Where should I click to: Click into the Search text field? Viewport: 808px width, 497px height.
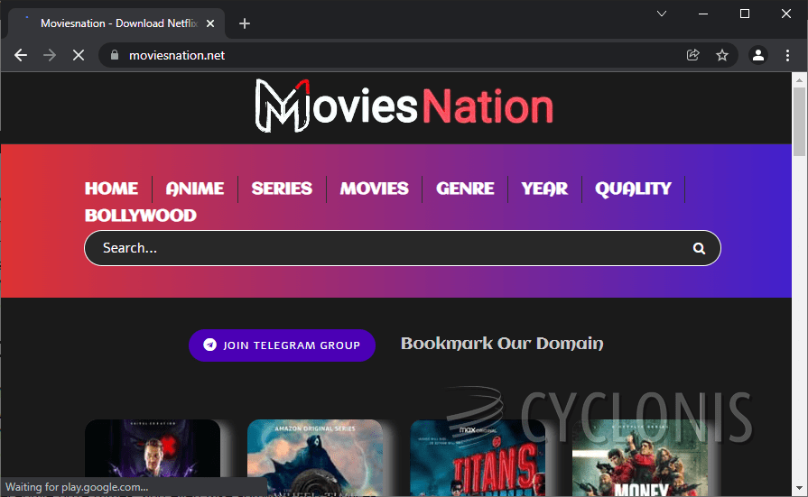(x=388, y=249)
